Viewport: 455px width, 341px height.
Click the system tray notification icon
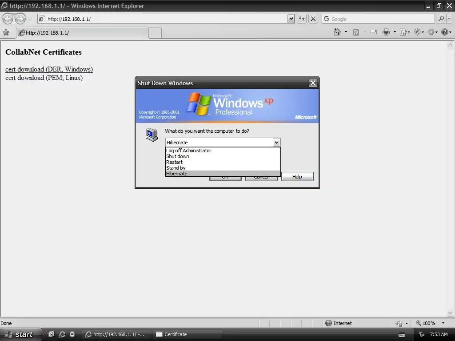422,334
